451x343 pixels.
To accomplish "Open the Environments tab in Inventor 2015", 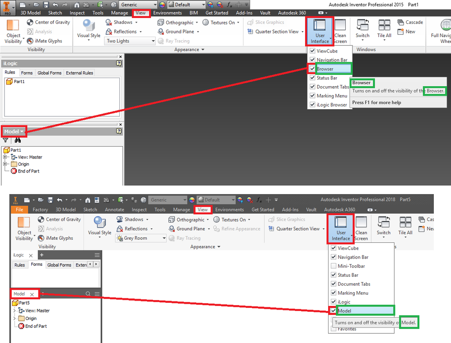I will tap(167, 13).
